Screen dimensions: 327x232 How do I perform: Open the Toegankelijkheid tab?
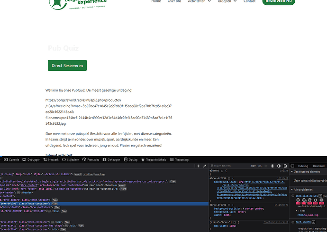coord(154,160)
